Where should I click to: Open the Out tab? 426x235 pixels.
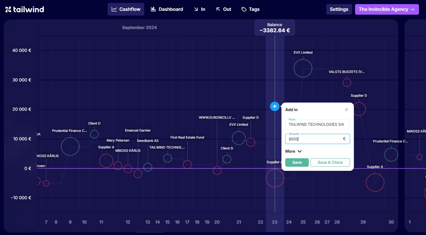point(223,9)
